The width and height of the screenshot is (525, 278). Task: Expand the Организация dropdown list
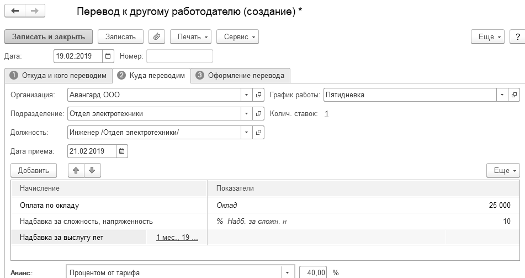(x=246, y=95)
